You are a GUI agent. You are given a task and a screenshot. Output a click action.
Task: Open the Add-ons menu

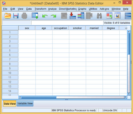(x=104, y=9)
